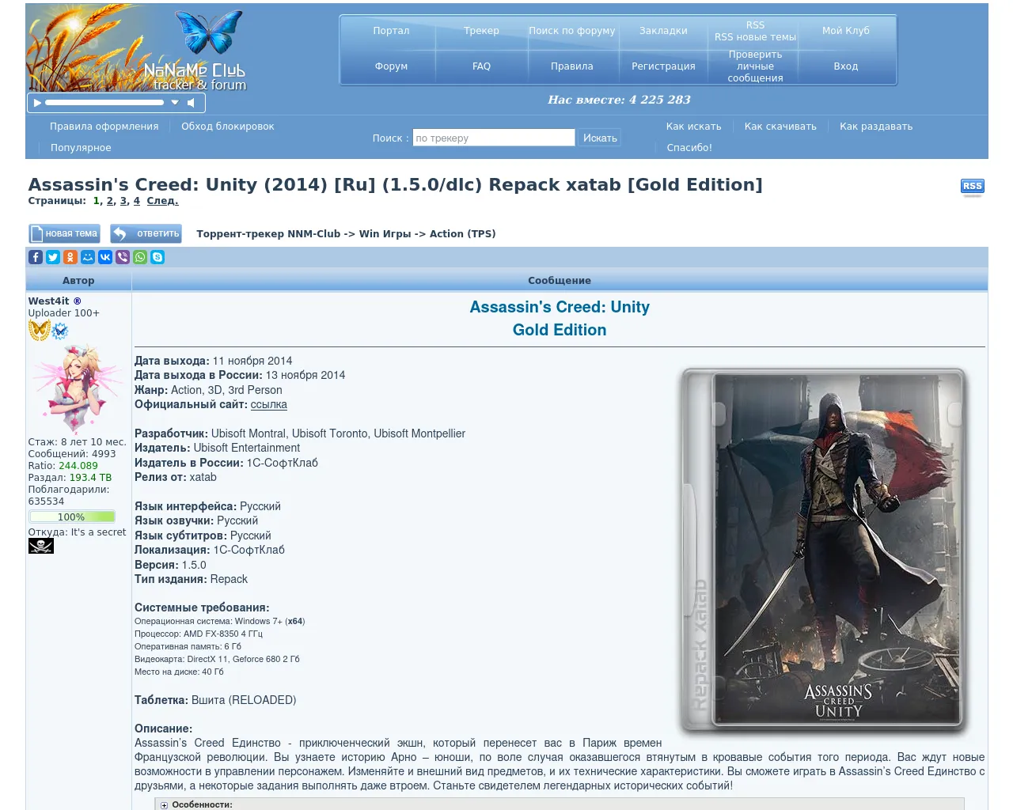1013x810 pixels.
Task: Go to page 3 of the topic
Action: 123,201
